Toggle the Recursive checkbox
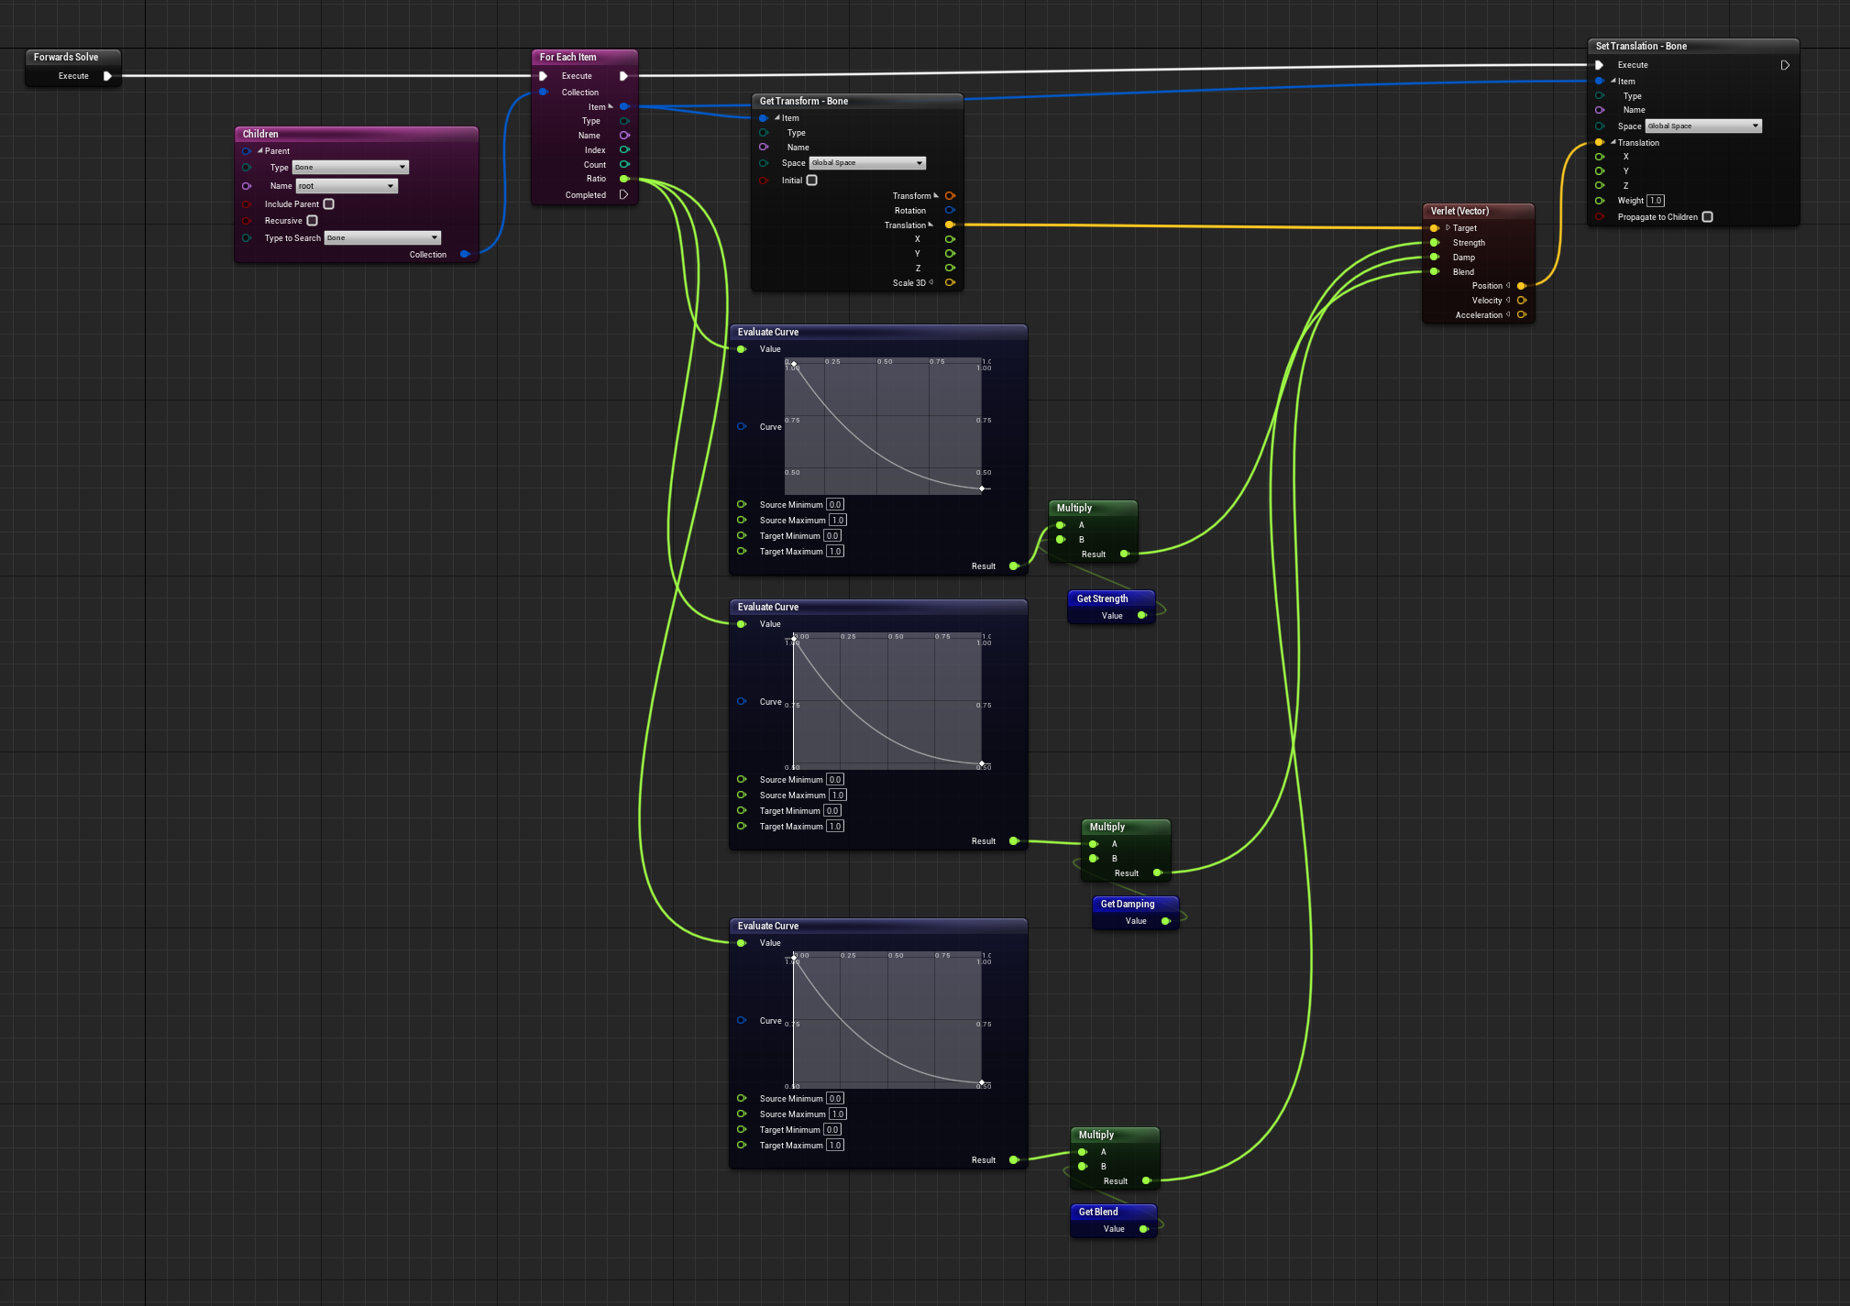The height and width of the screenshot is (1306, 1850). pos(312,220)
